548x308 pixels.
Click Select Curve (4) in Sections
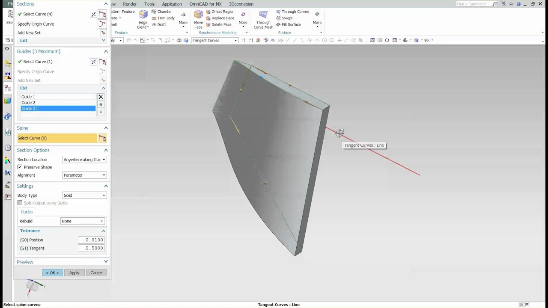coord(38,14)
